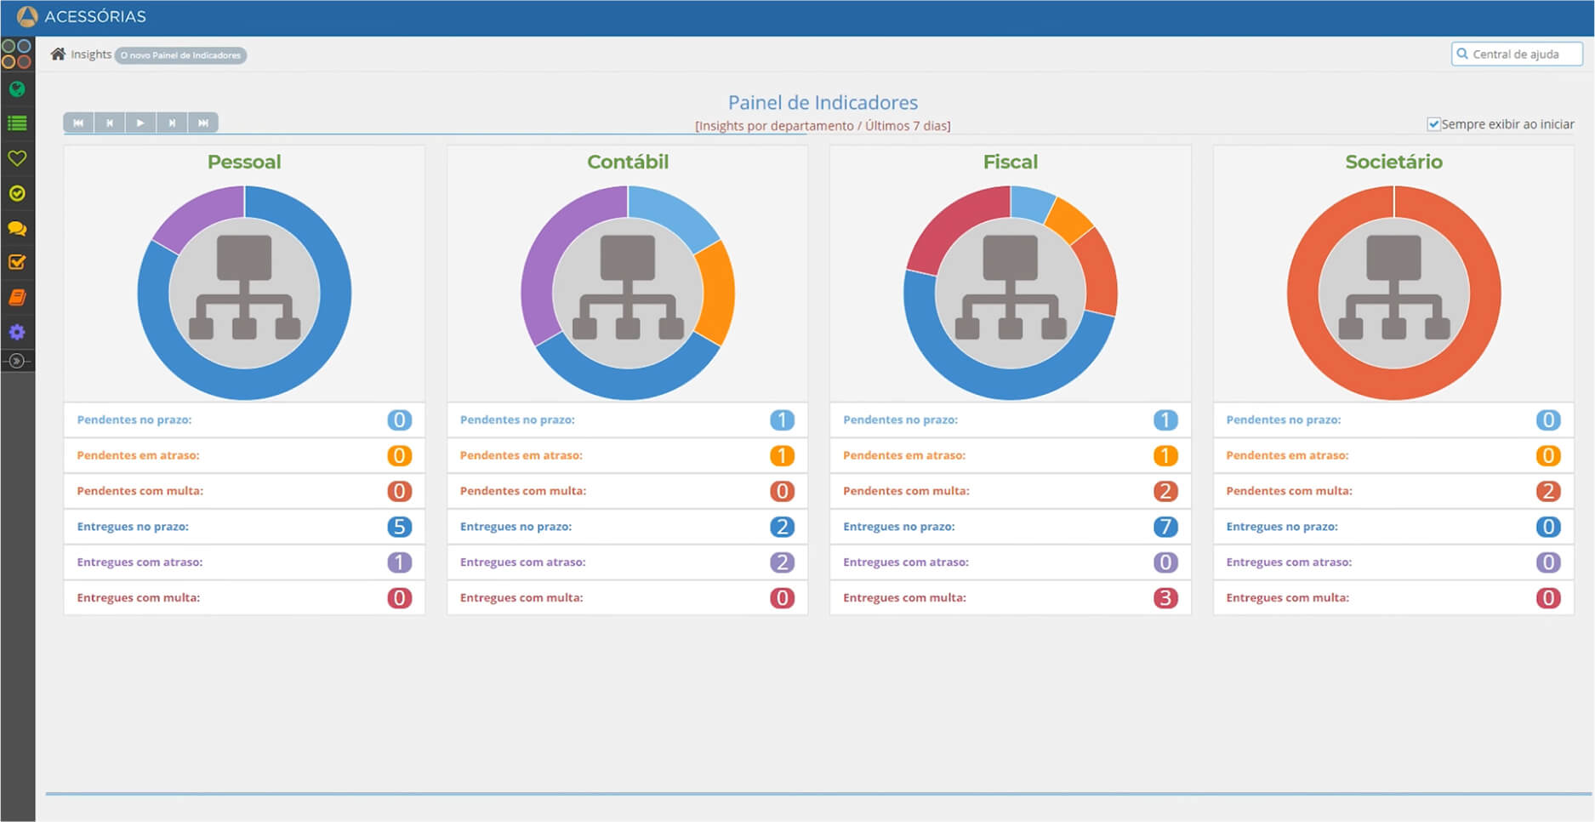Click Societário 'Pendentes com multa' badge 2
Viewport: 1595px width, 822px height.
1548,491
